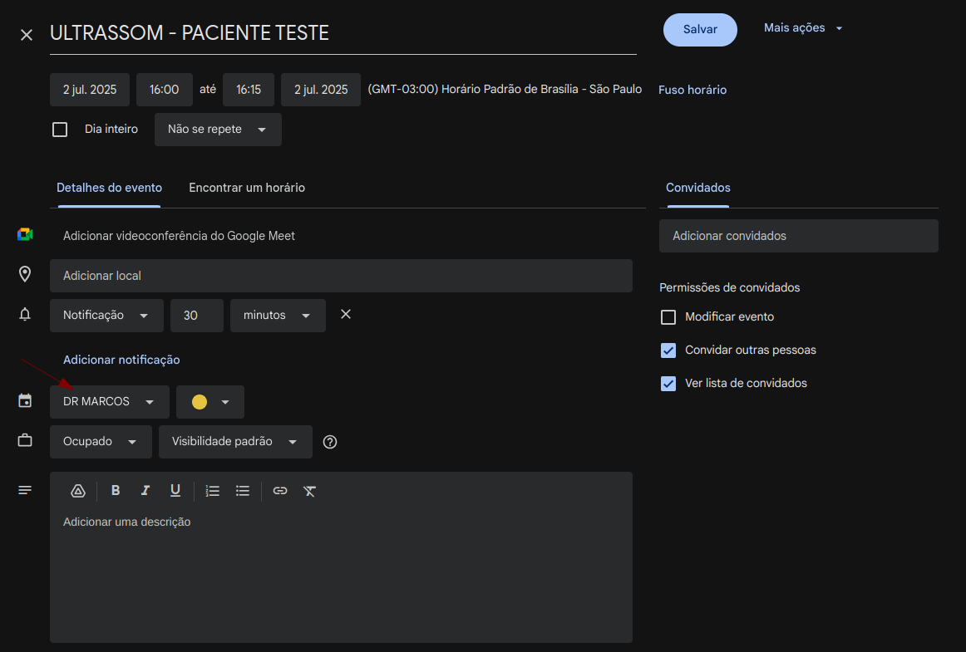
Task: Open the Não se repete dropdown
Action: pyautogui.click(x=218, y=130)
